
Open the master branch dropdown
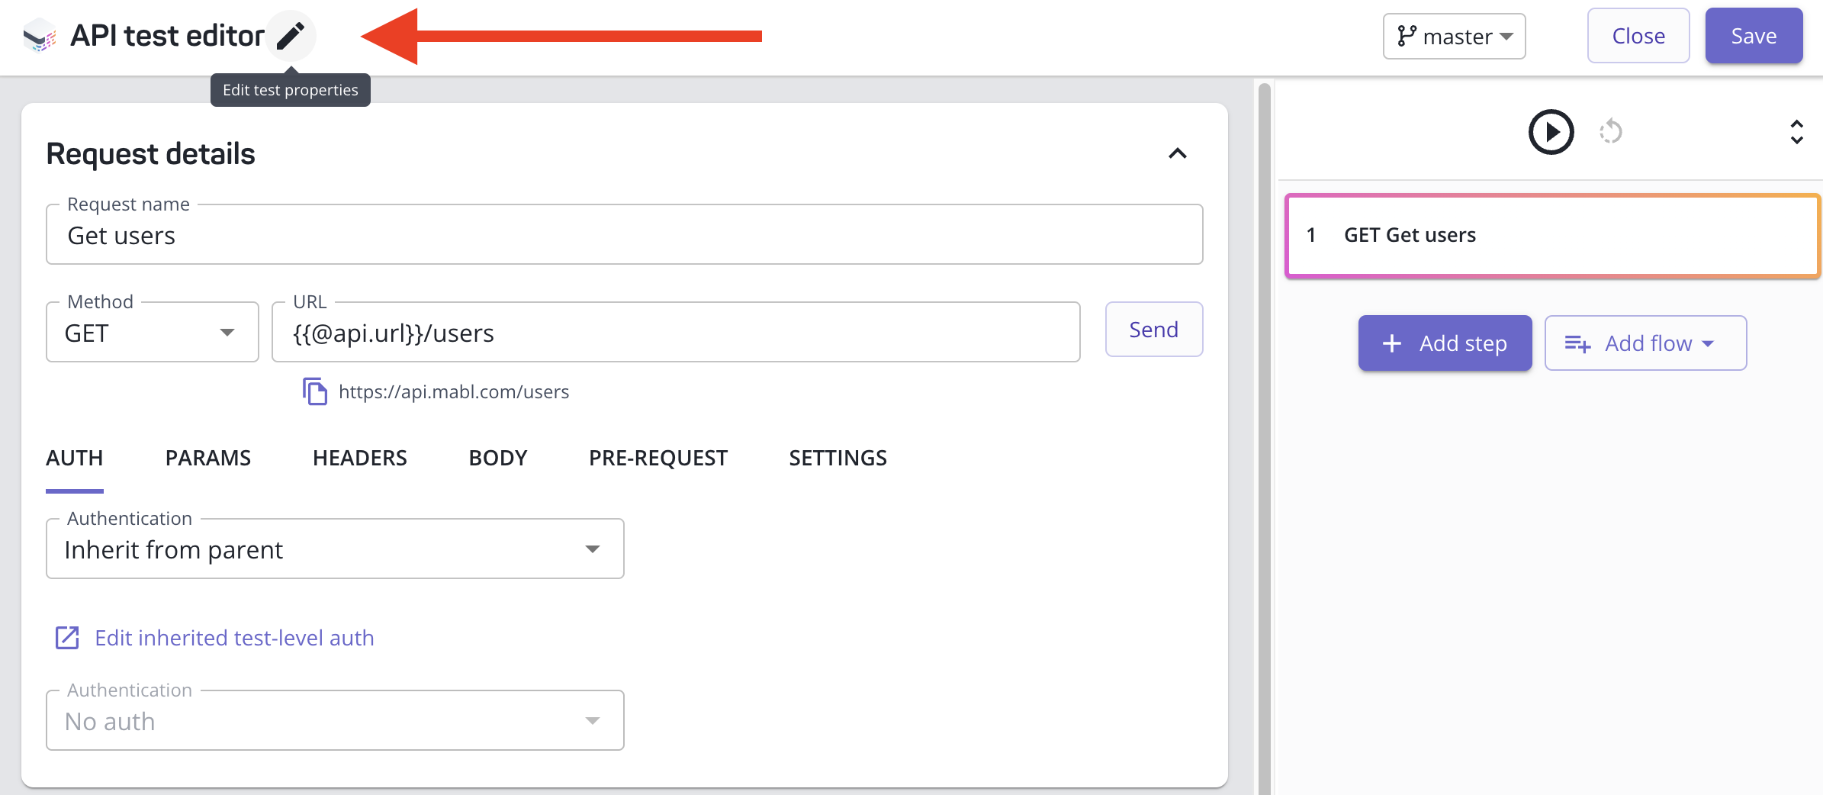[1454, 36]
